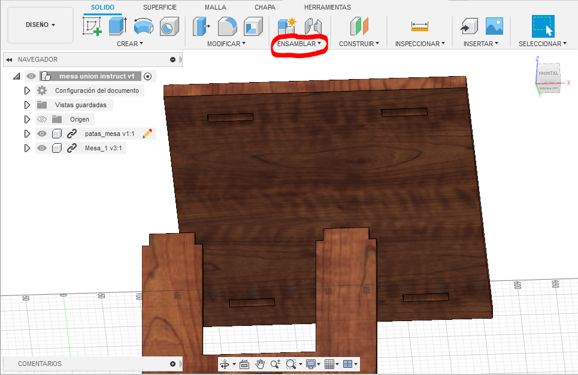Expand Configuración del documento node
Viewport: 578px width, 375px height.
point(27,90)
